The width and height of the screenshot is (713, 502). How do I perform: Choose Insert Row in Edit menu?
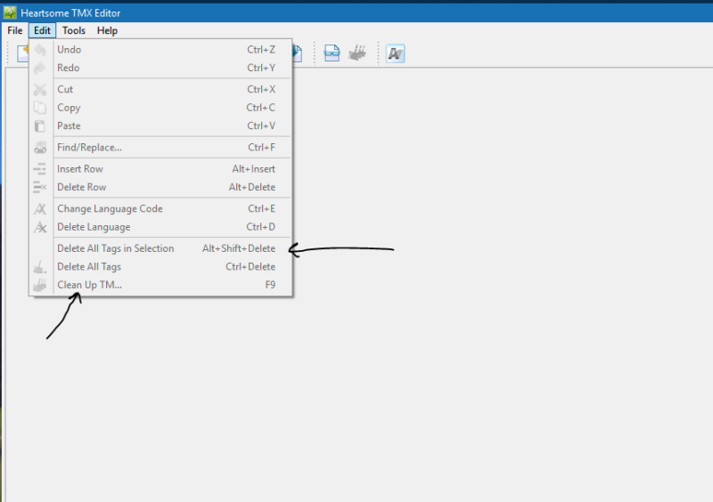coord(160,169)
